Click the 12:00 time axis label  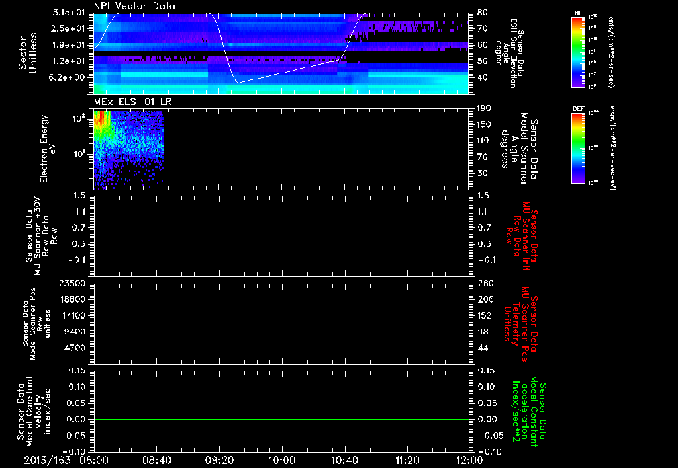[x=469, y=459]
